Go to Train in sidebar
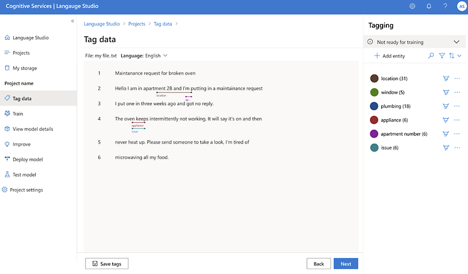 [18, 113]
